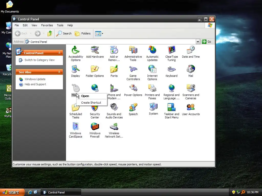Choose Open in context menu
The height and width of the screenshot is (196, 262).
[x=92, y=96]
